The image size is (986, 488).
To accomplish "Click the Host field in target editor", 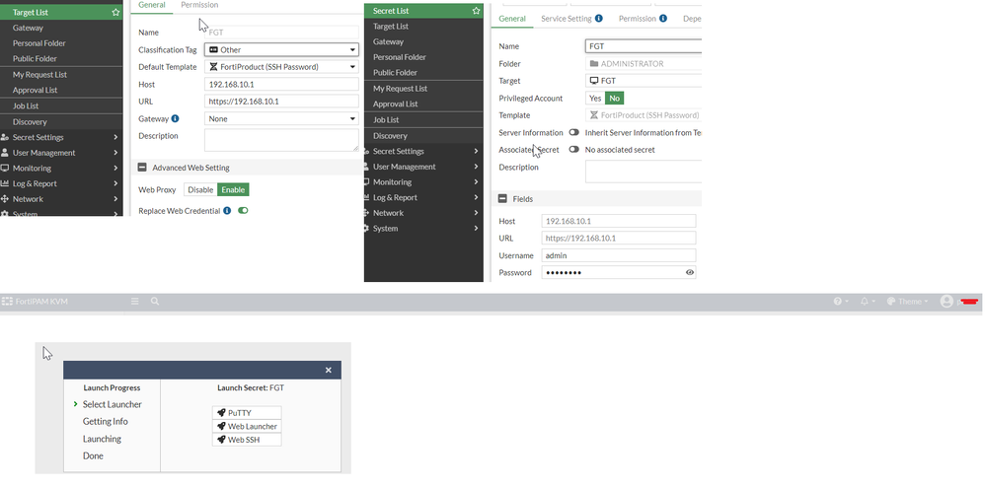I will [281, 84].
